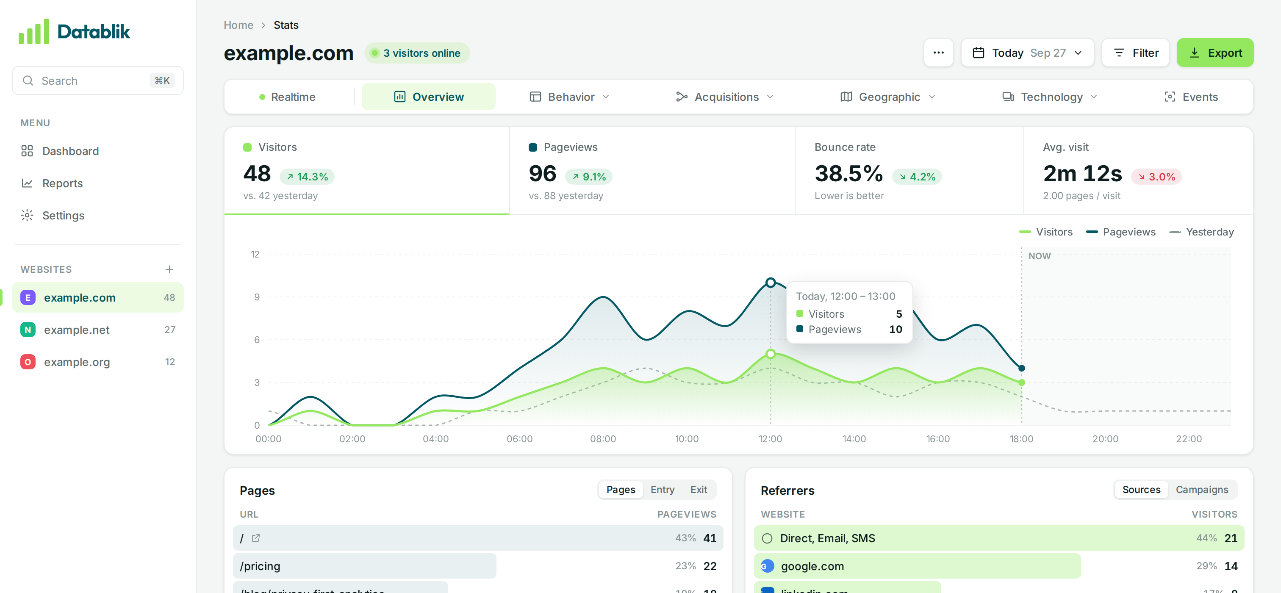Toggle Visitors series in chart legend
The image size is (1281, 593).
[1046, 232]
